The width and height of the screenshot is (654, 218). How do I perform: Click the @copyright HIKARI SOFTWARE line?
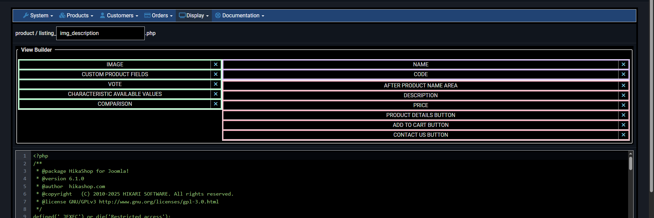tap(135, 194)
